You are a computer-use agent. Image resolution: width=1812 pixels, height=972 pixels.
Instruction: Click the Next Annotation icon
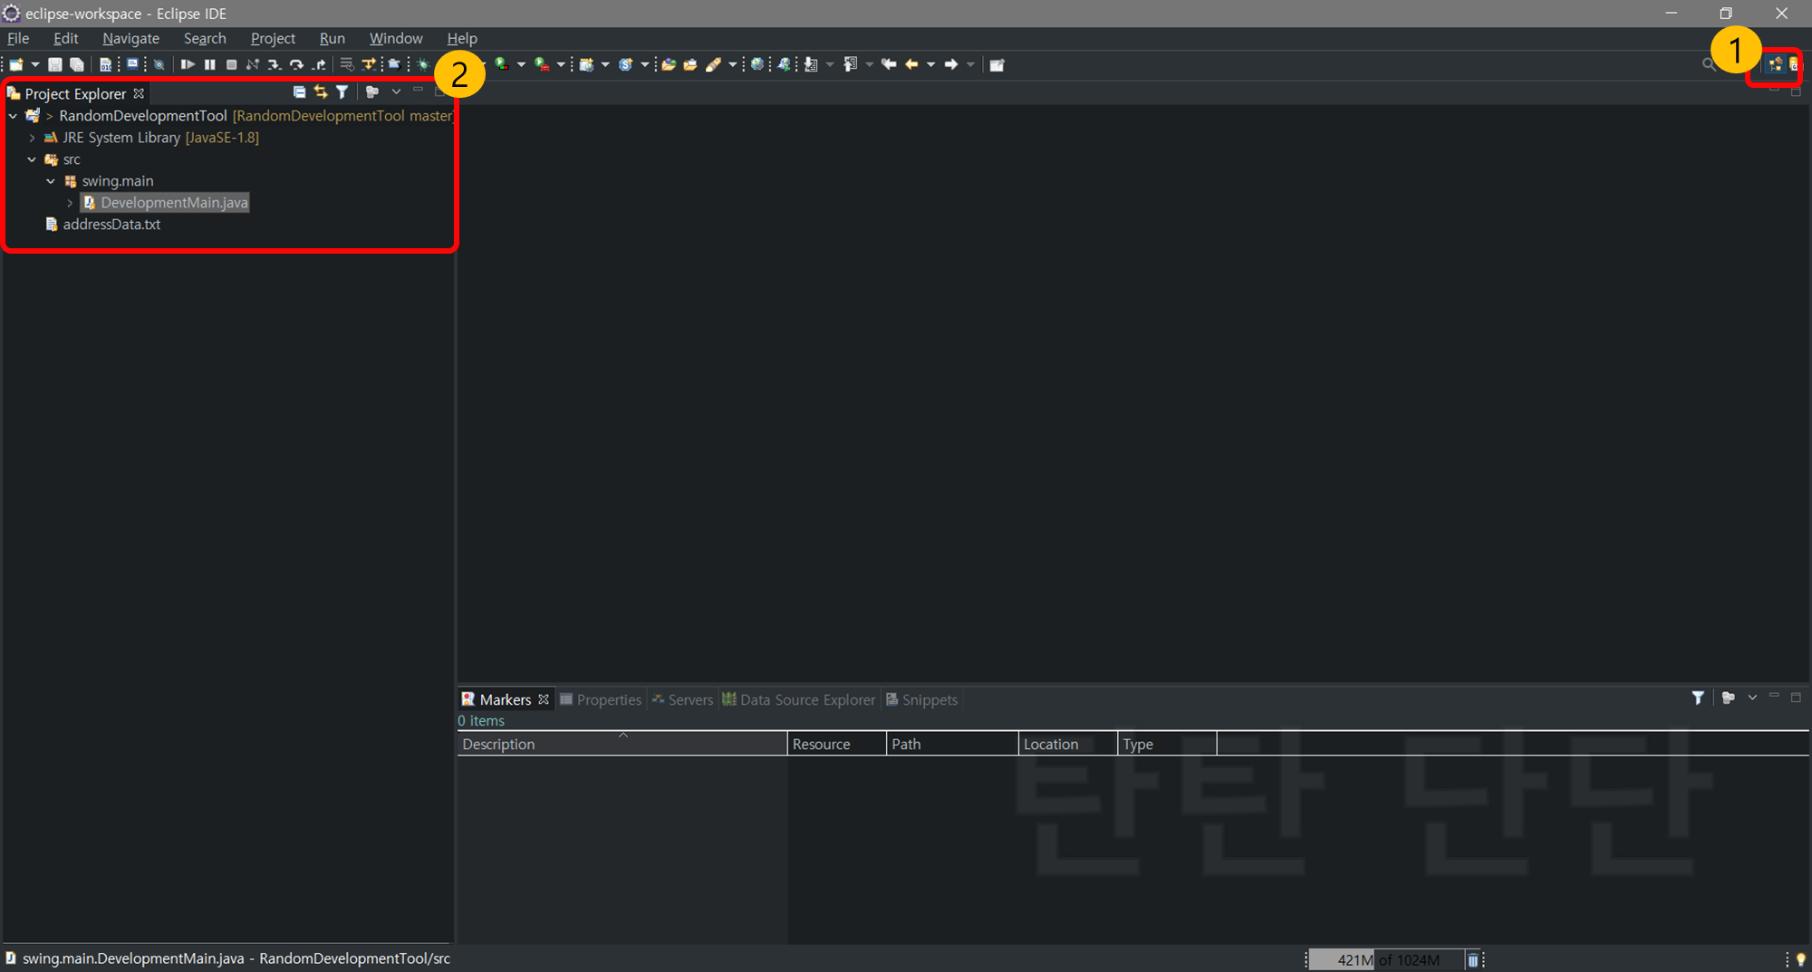coord(811,64)
